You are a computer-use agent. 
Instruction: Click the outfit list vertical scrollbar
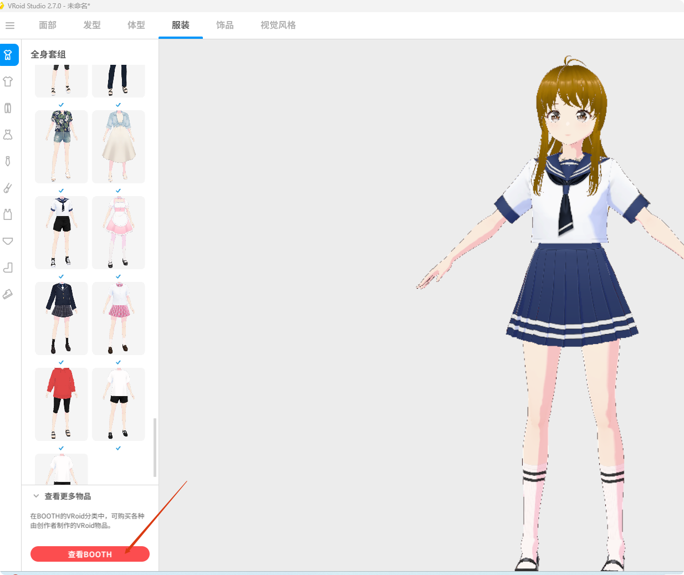(x=155, y=448)
